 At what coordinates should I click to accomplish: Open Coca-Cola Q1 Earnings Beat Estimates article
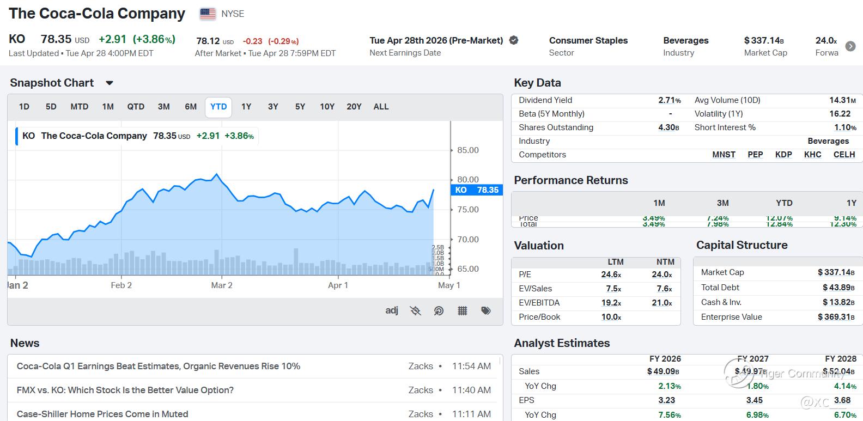(x=159, y=367)
